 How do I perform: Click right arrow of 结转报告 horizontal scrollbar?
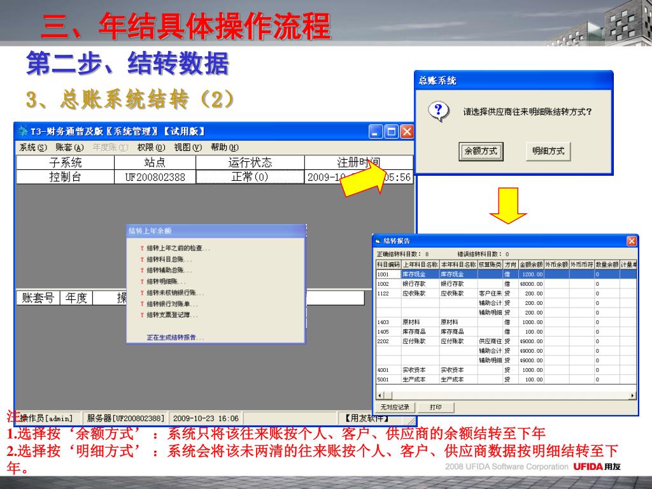633,395
